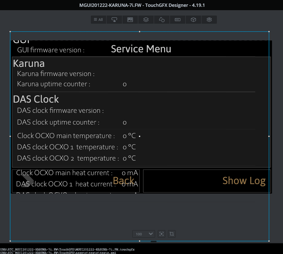Select DAS clock uptime counter value 0
This screenshot has height=254, width=283.
[125, 123]
